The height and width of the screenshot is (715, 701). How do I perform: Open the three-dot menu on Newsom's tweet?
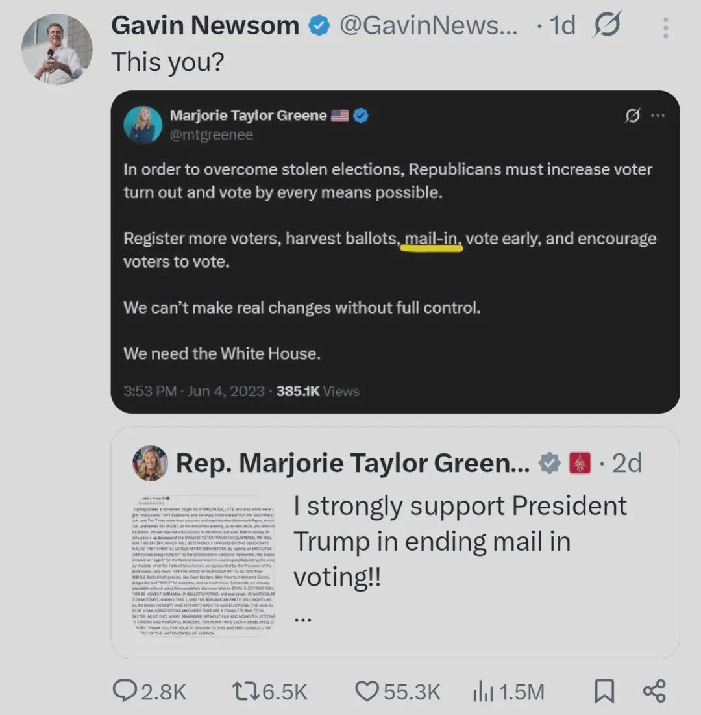[665, 28]
